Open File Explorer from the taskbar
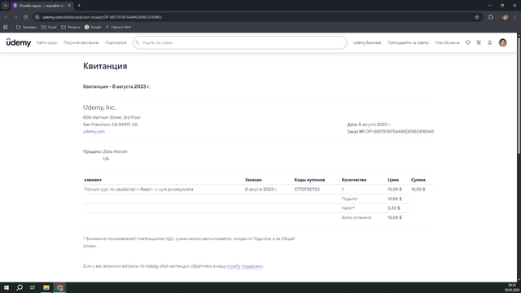This screenshot has height=293, width=521. (x=46, y=287)
